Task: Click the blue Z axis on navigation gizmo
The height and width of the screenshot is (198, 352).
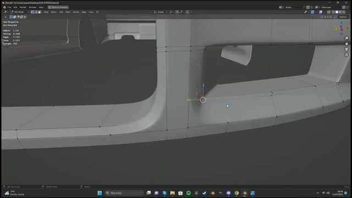Action: (x=342, y=23)
